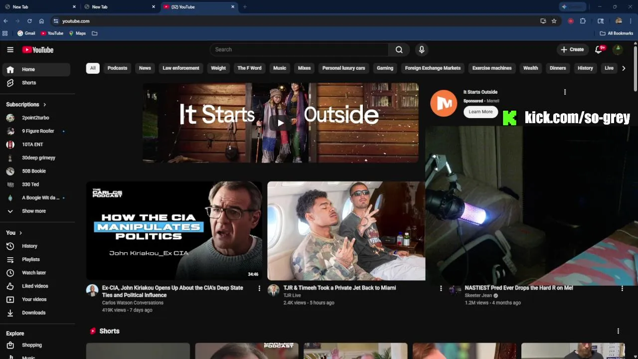Viewport: 638px width, 359px height.
Task: Click the search magnifier button
Action: tap(399, 49)
